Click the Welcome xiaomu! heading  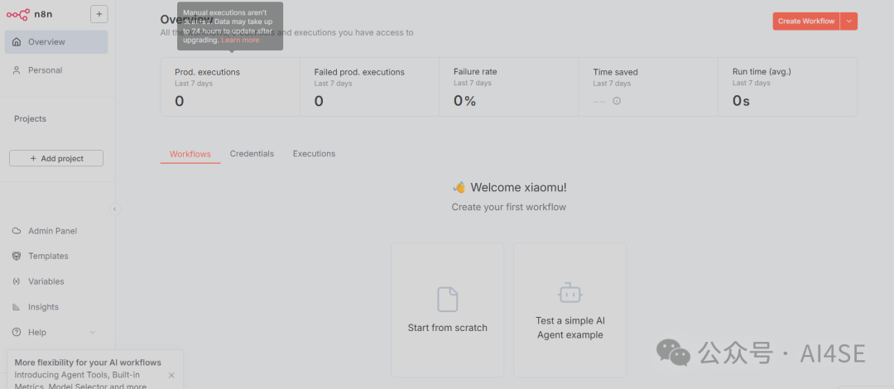click(x=509, y=187)
